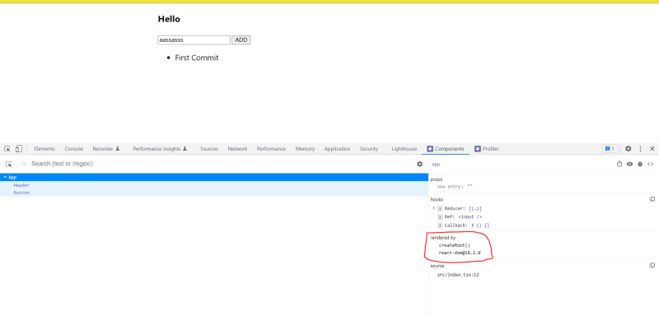Open the Performance insights tab
This screenshot has height=316, width=659.
(x=160, y=149)
